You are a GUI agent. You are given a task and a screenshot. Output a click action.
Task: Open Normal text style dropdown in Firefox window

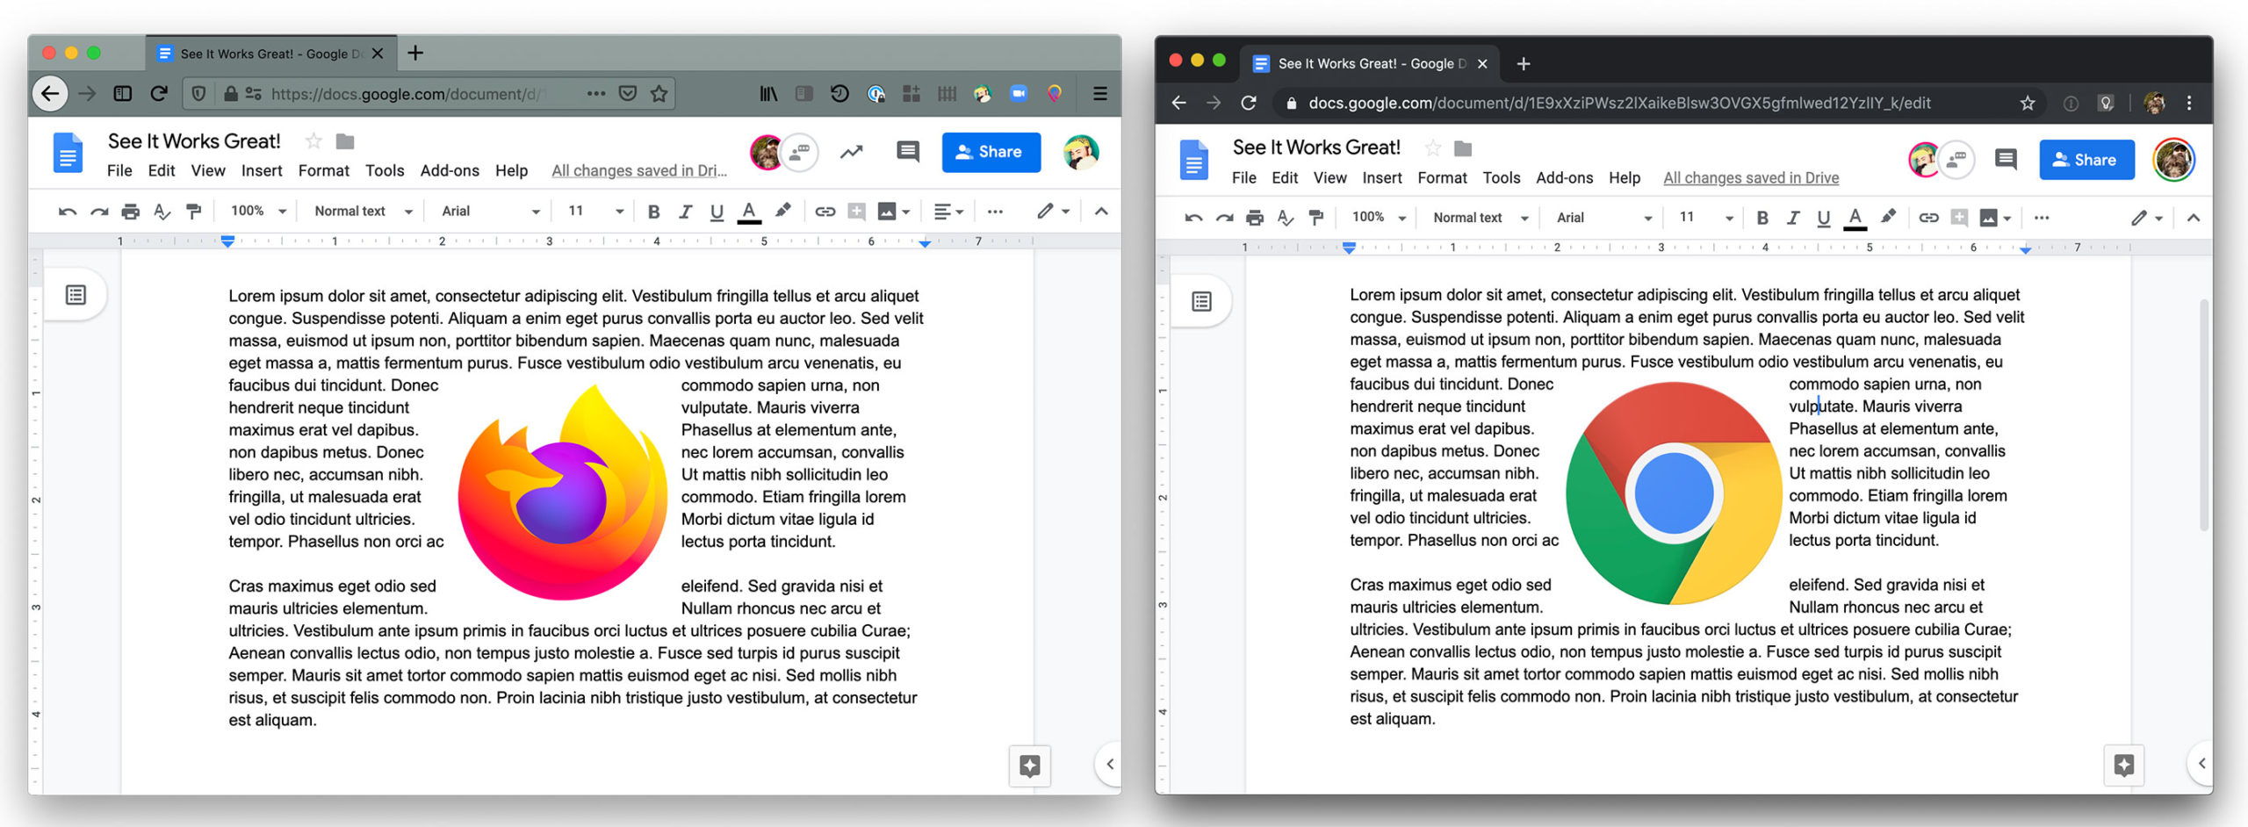coord(363,212)
